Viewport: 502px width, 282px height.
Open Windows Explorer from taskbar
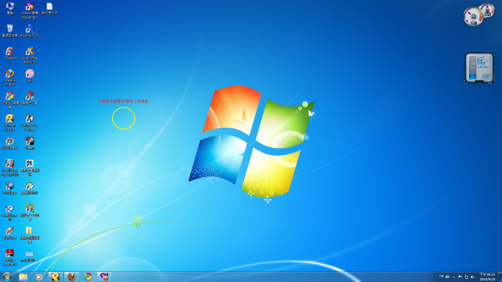[23, 277]
